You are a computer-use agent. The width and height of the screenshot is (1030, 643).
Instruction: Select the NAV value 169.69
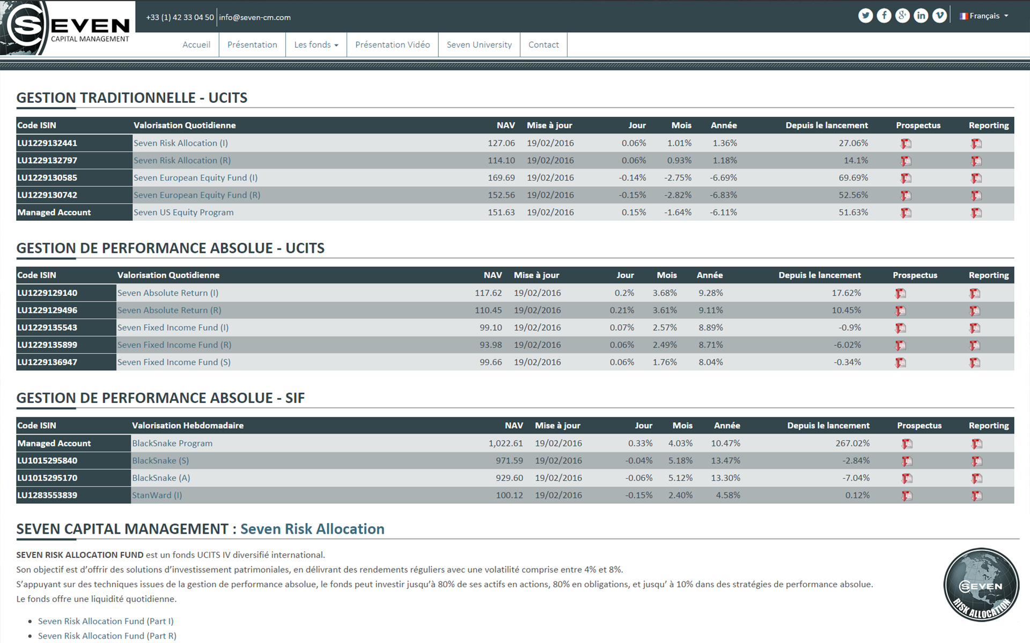pos(501,177)
